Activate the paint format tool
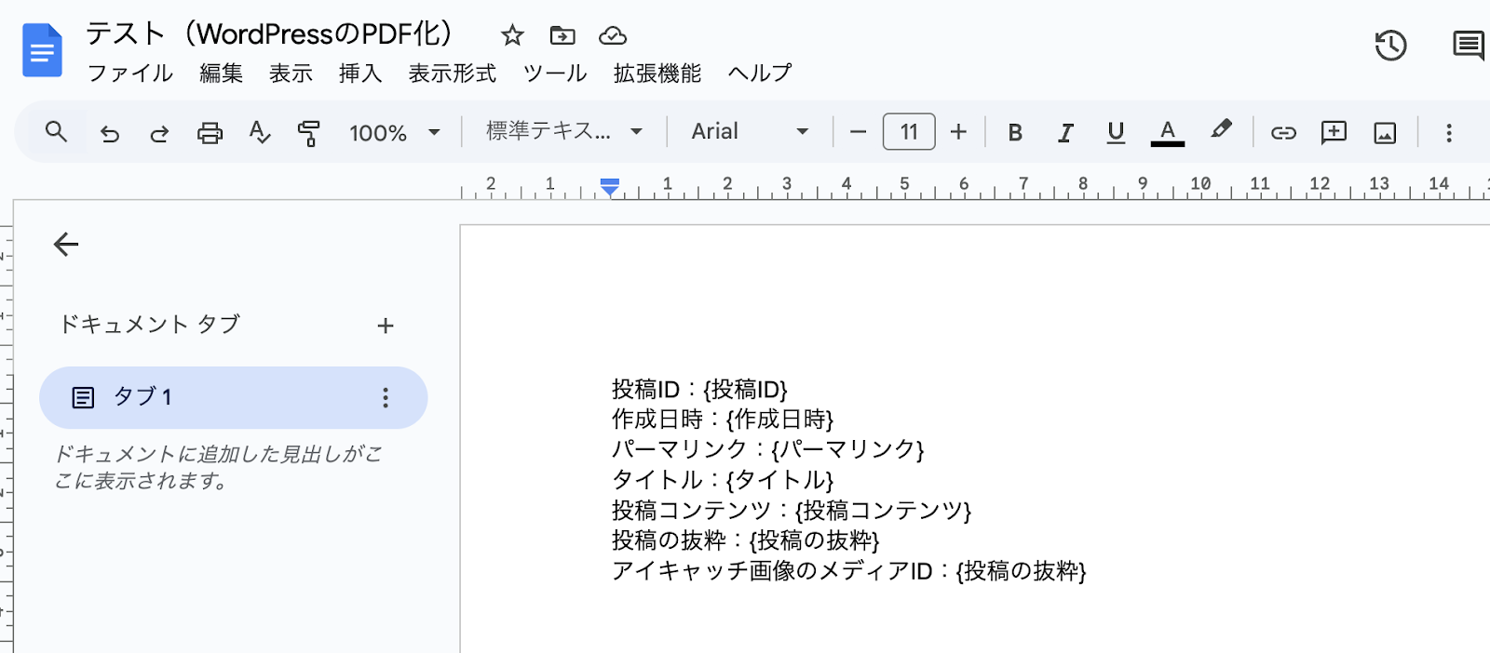The width and height of the screenshot is (1490, 653). coord(308,133)
